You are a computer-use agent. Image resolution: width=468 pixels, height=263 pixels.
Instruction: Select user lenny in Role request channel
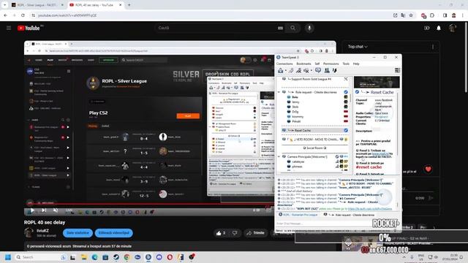coord(295,102)
